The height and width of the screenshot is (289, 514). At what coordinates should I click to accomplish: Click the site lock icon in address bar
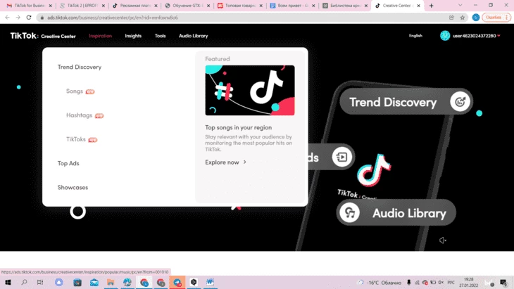(42, 18)
